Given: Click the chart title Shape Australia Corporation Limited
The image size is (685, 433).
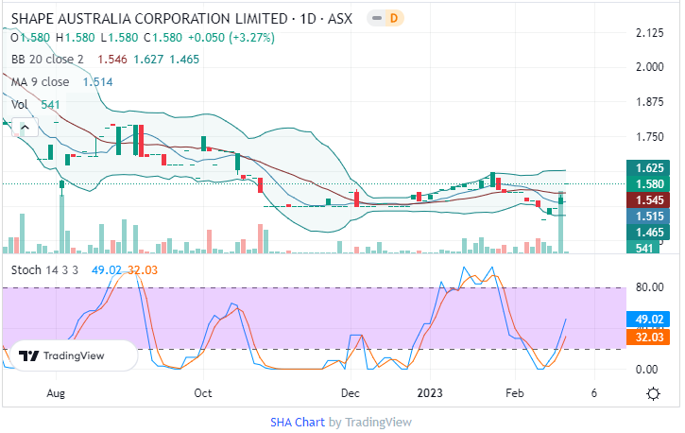Looking at the screenshot, I should pos(149,18).
